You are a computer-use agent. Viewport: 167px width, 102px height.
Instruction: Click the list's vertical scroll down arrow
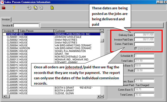click(102, 96)
